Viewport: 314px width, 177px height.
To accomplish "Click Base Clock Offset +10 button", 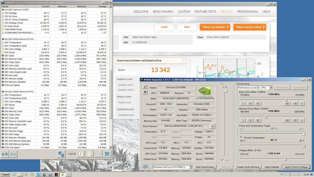I will point(295,104).
